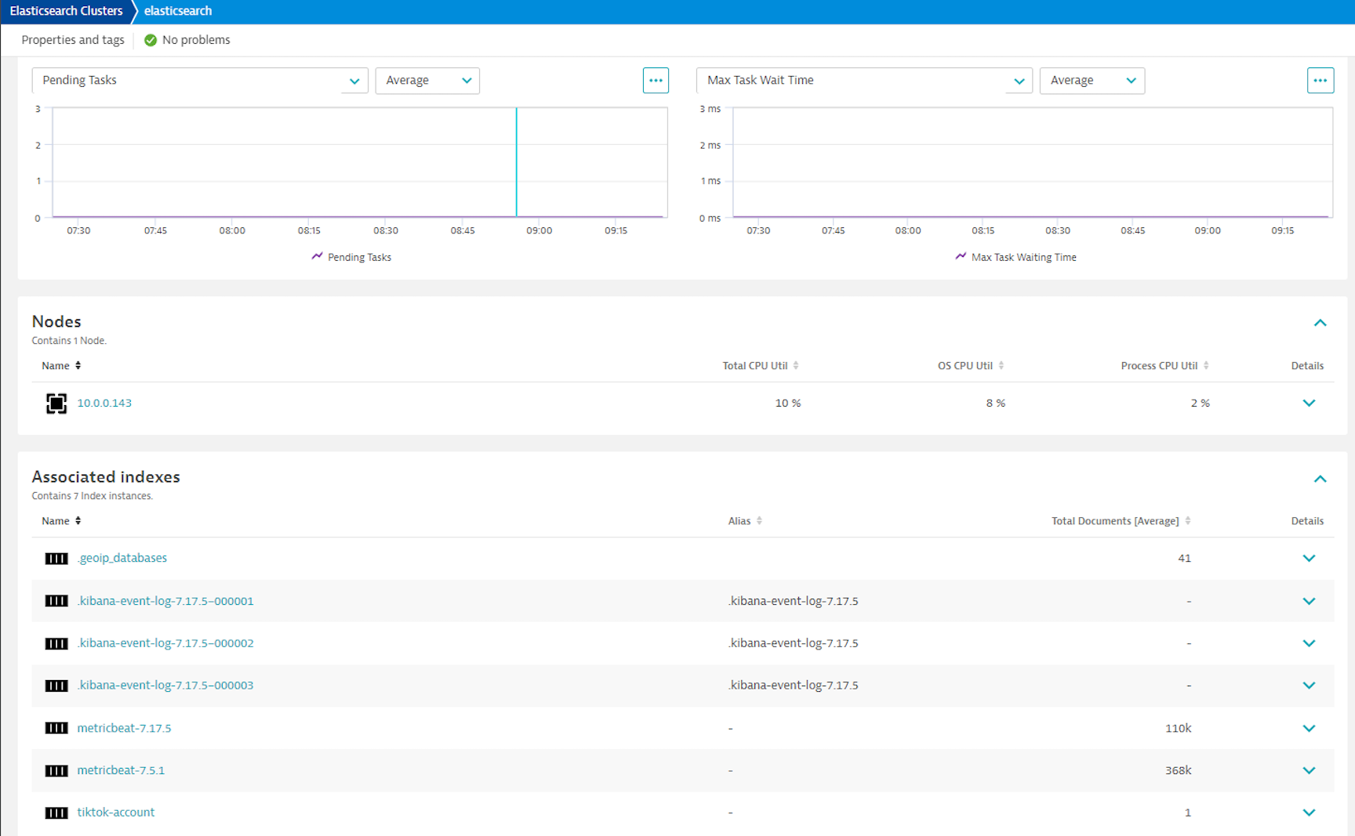Screen dimensions: 1355x836
Task: Click 368k documents value for metricbeat-7.5.1
Action: pos(1178,770)
